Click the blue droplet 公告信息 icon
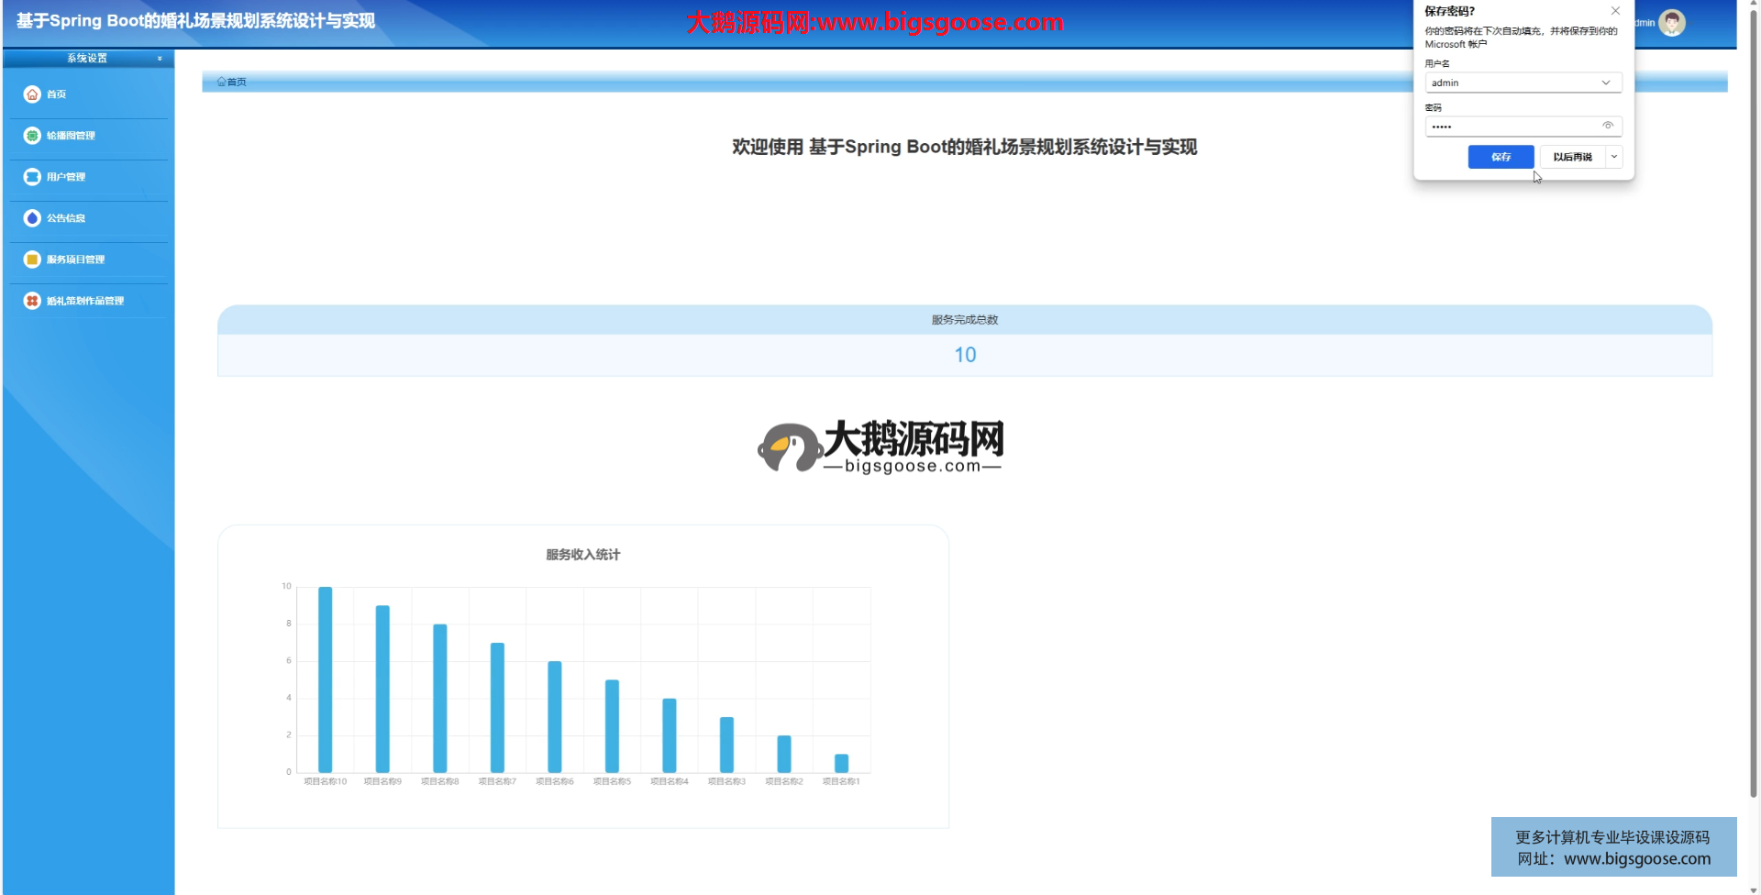The image size is (1761, 895). (32, 218)
